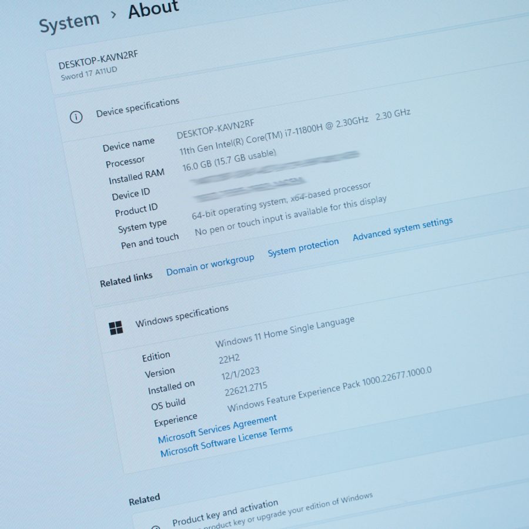Image resolution: width=529 pixels, height=529 pixels.
Task: Click the Related section heading
Action: [145, 500]
